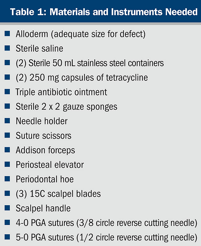Click the bullet beside Suture scissors
This screenshot has height=246, width=201.
(x=7, y=135)
